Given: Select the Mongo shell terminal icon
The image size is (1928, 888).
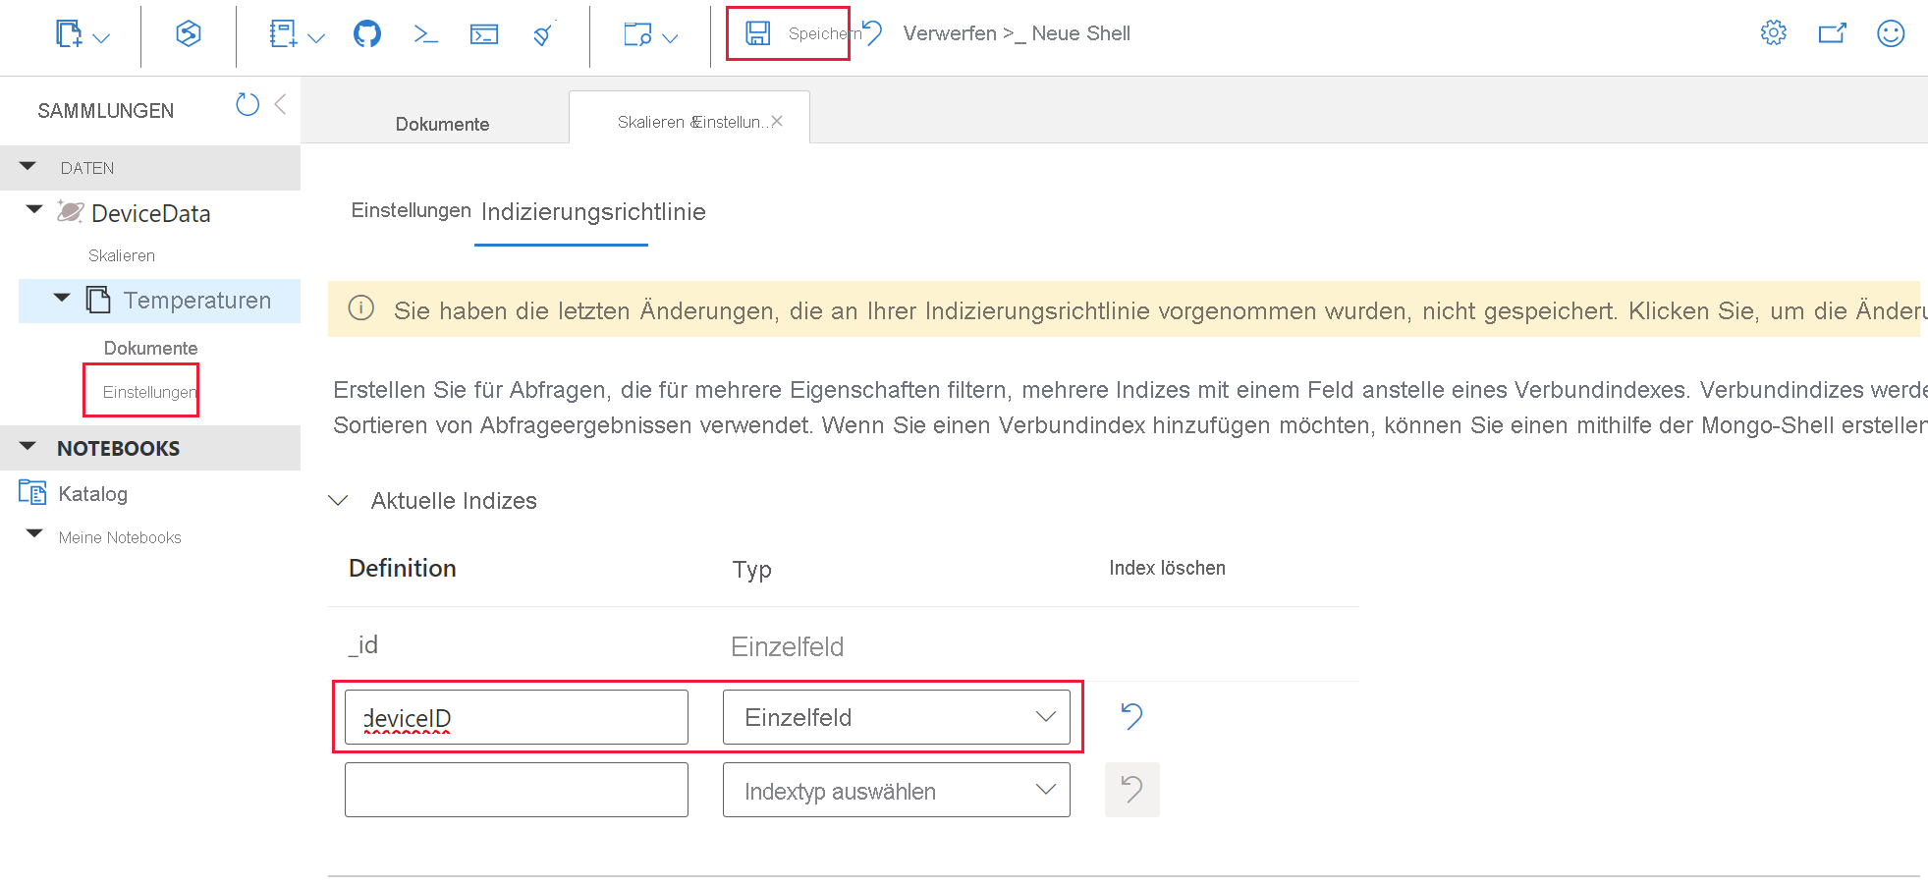Looking at the screenshot, I should (x=424, y=33).
